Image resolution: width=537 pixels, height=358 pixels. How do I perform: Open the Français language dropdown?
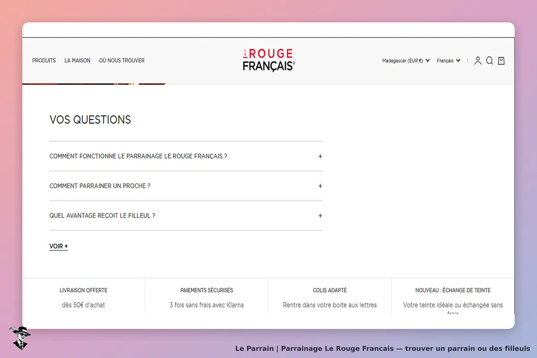448,61
